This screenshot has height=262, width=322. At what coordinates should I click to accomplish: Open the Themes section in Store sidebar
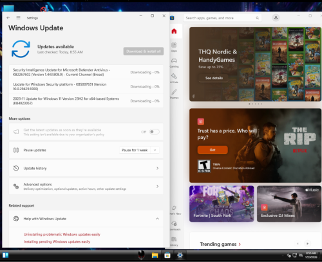click(174, 94)
